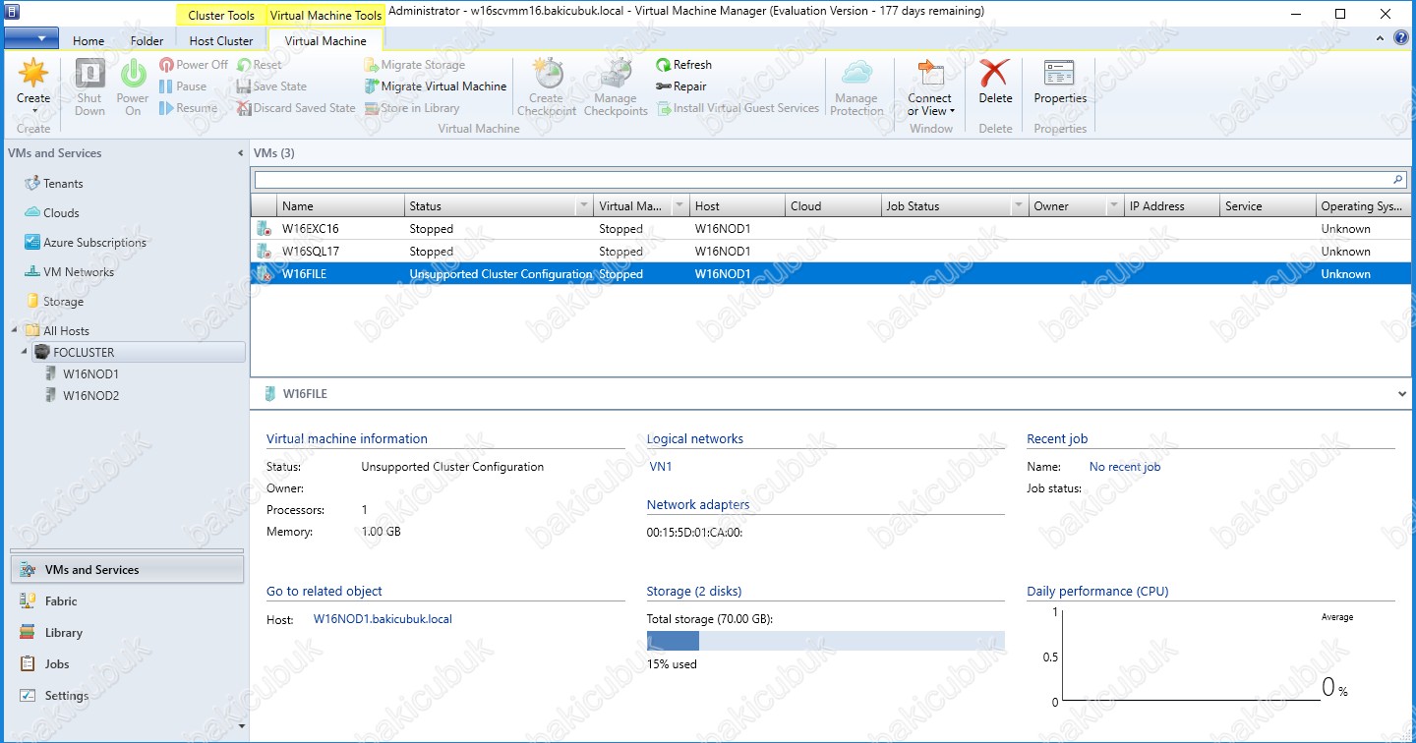
Task: Click the VN1 logical network link
Action: (x=661, y=468)
